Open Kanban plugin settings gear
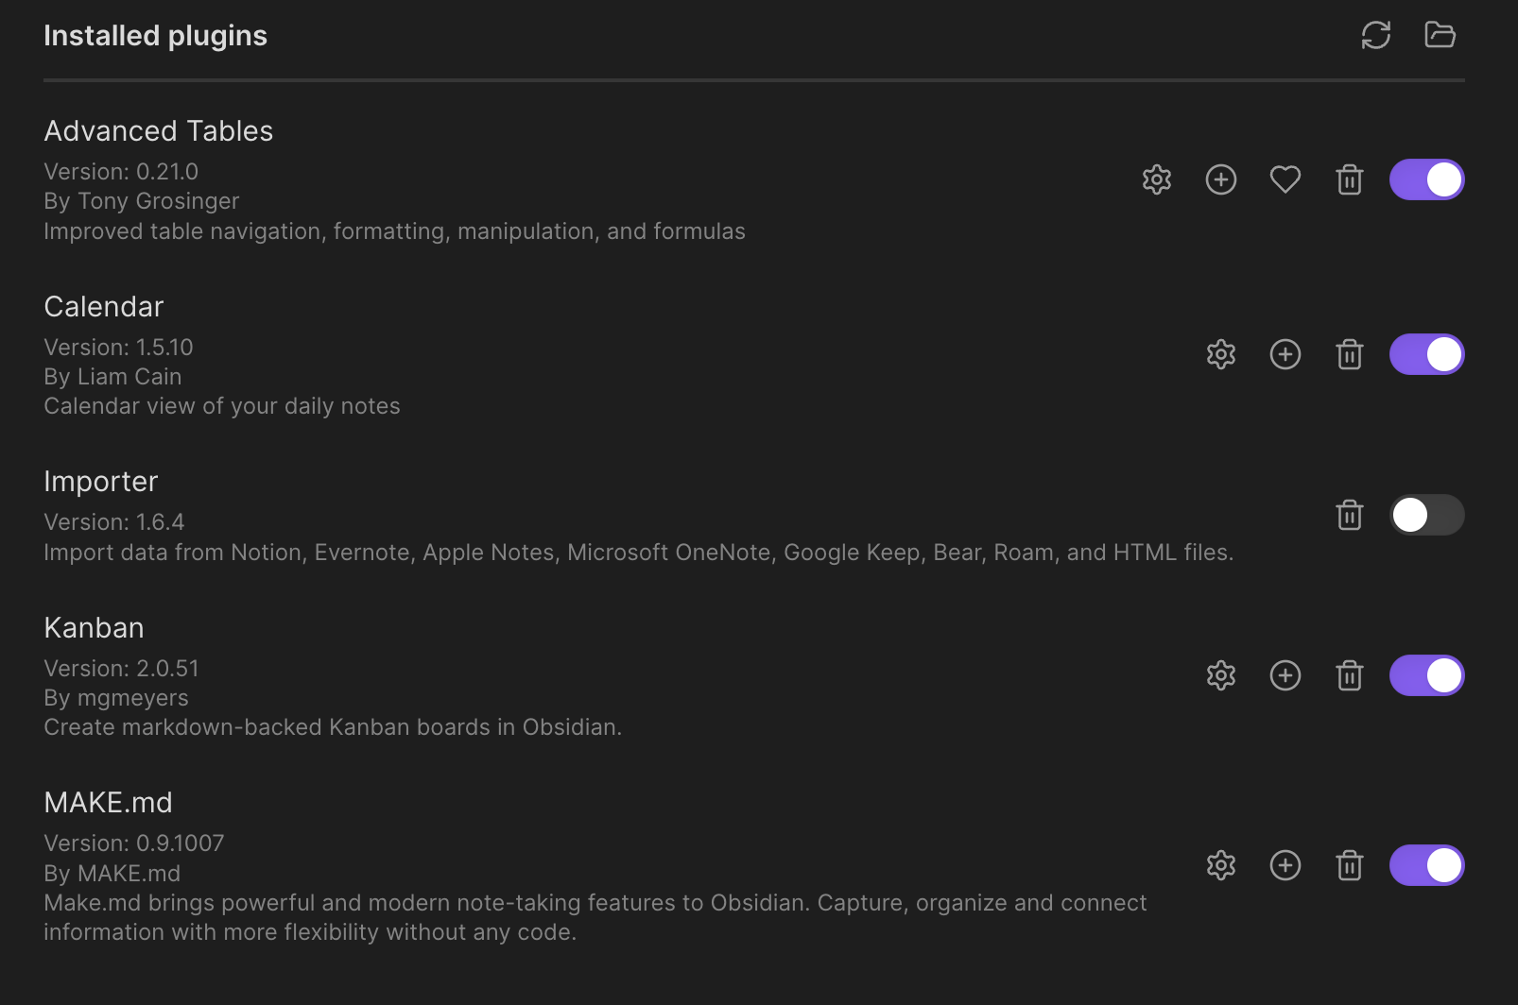The height and width of the screenshot is (1005, 1518). (x=1221, y=675)
